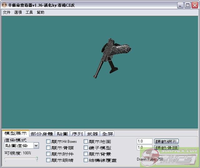Click the value field beside 調節網孔

coord(144,141)
